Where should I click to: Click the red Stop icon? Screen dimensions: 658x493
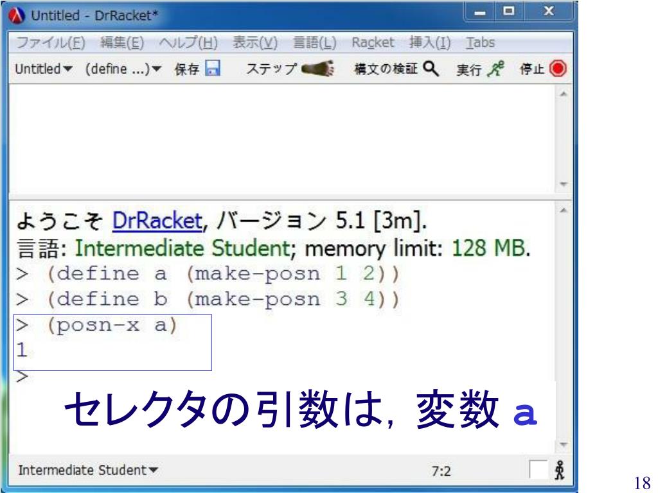558,68
